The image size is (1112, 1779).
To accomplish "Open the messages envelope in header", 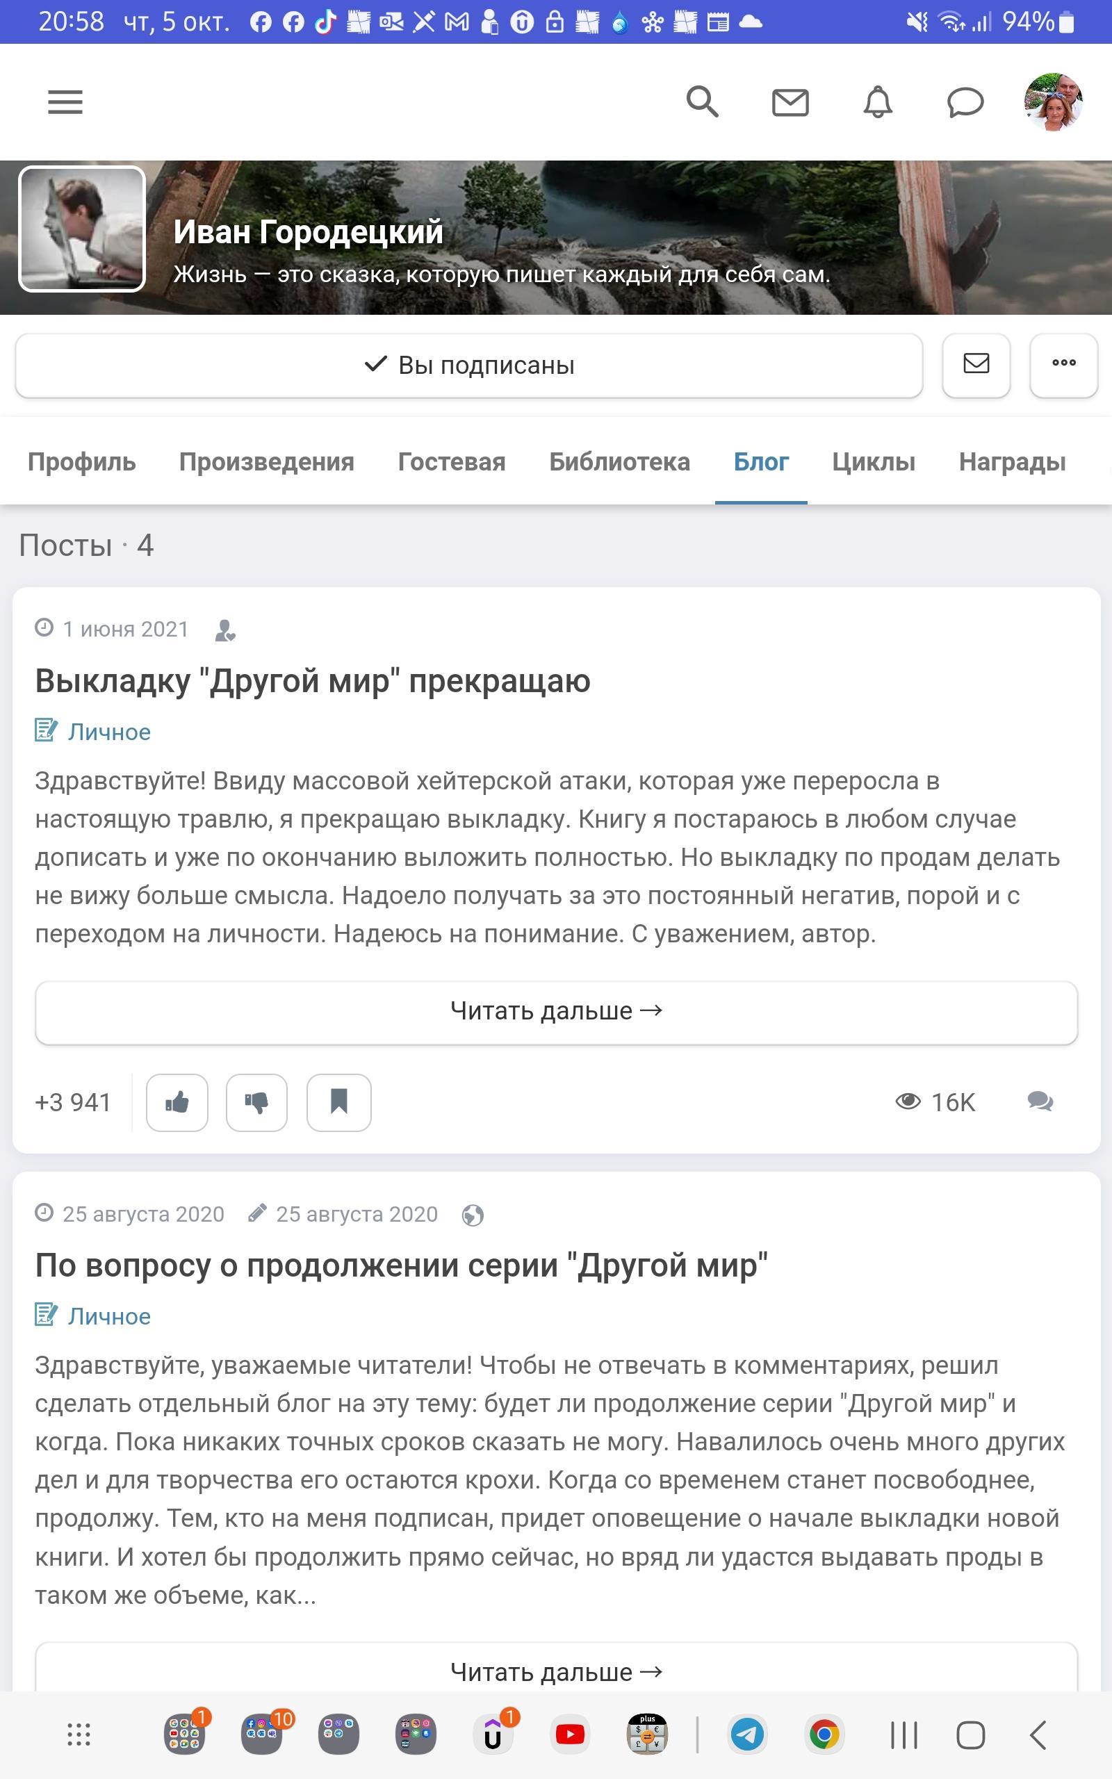I will click(x=790, y=102).
